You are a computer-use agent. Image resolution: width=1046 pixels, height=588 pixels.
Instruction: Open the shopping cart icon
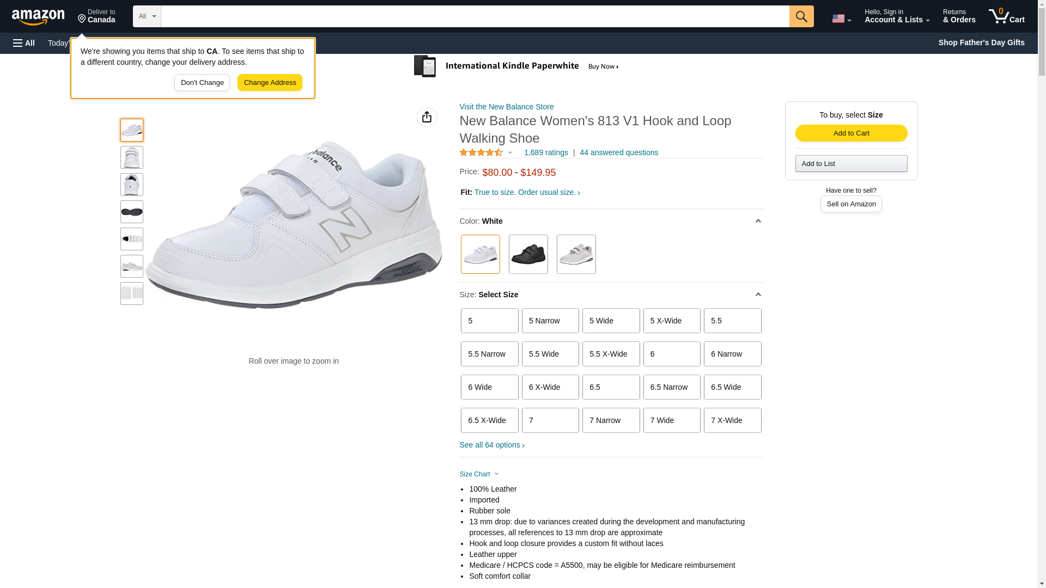pos(1006,16)
